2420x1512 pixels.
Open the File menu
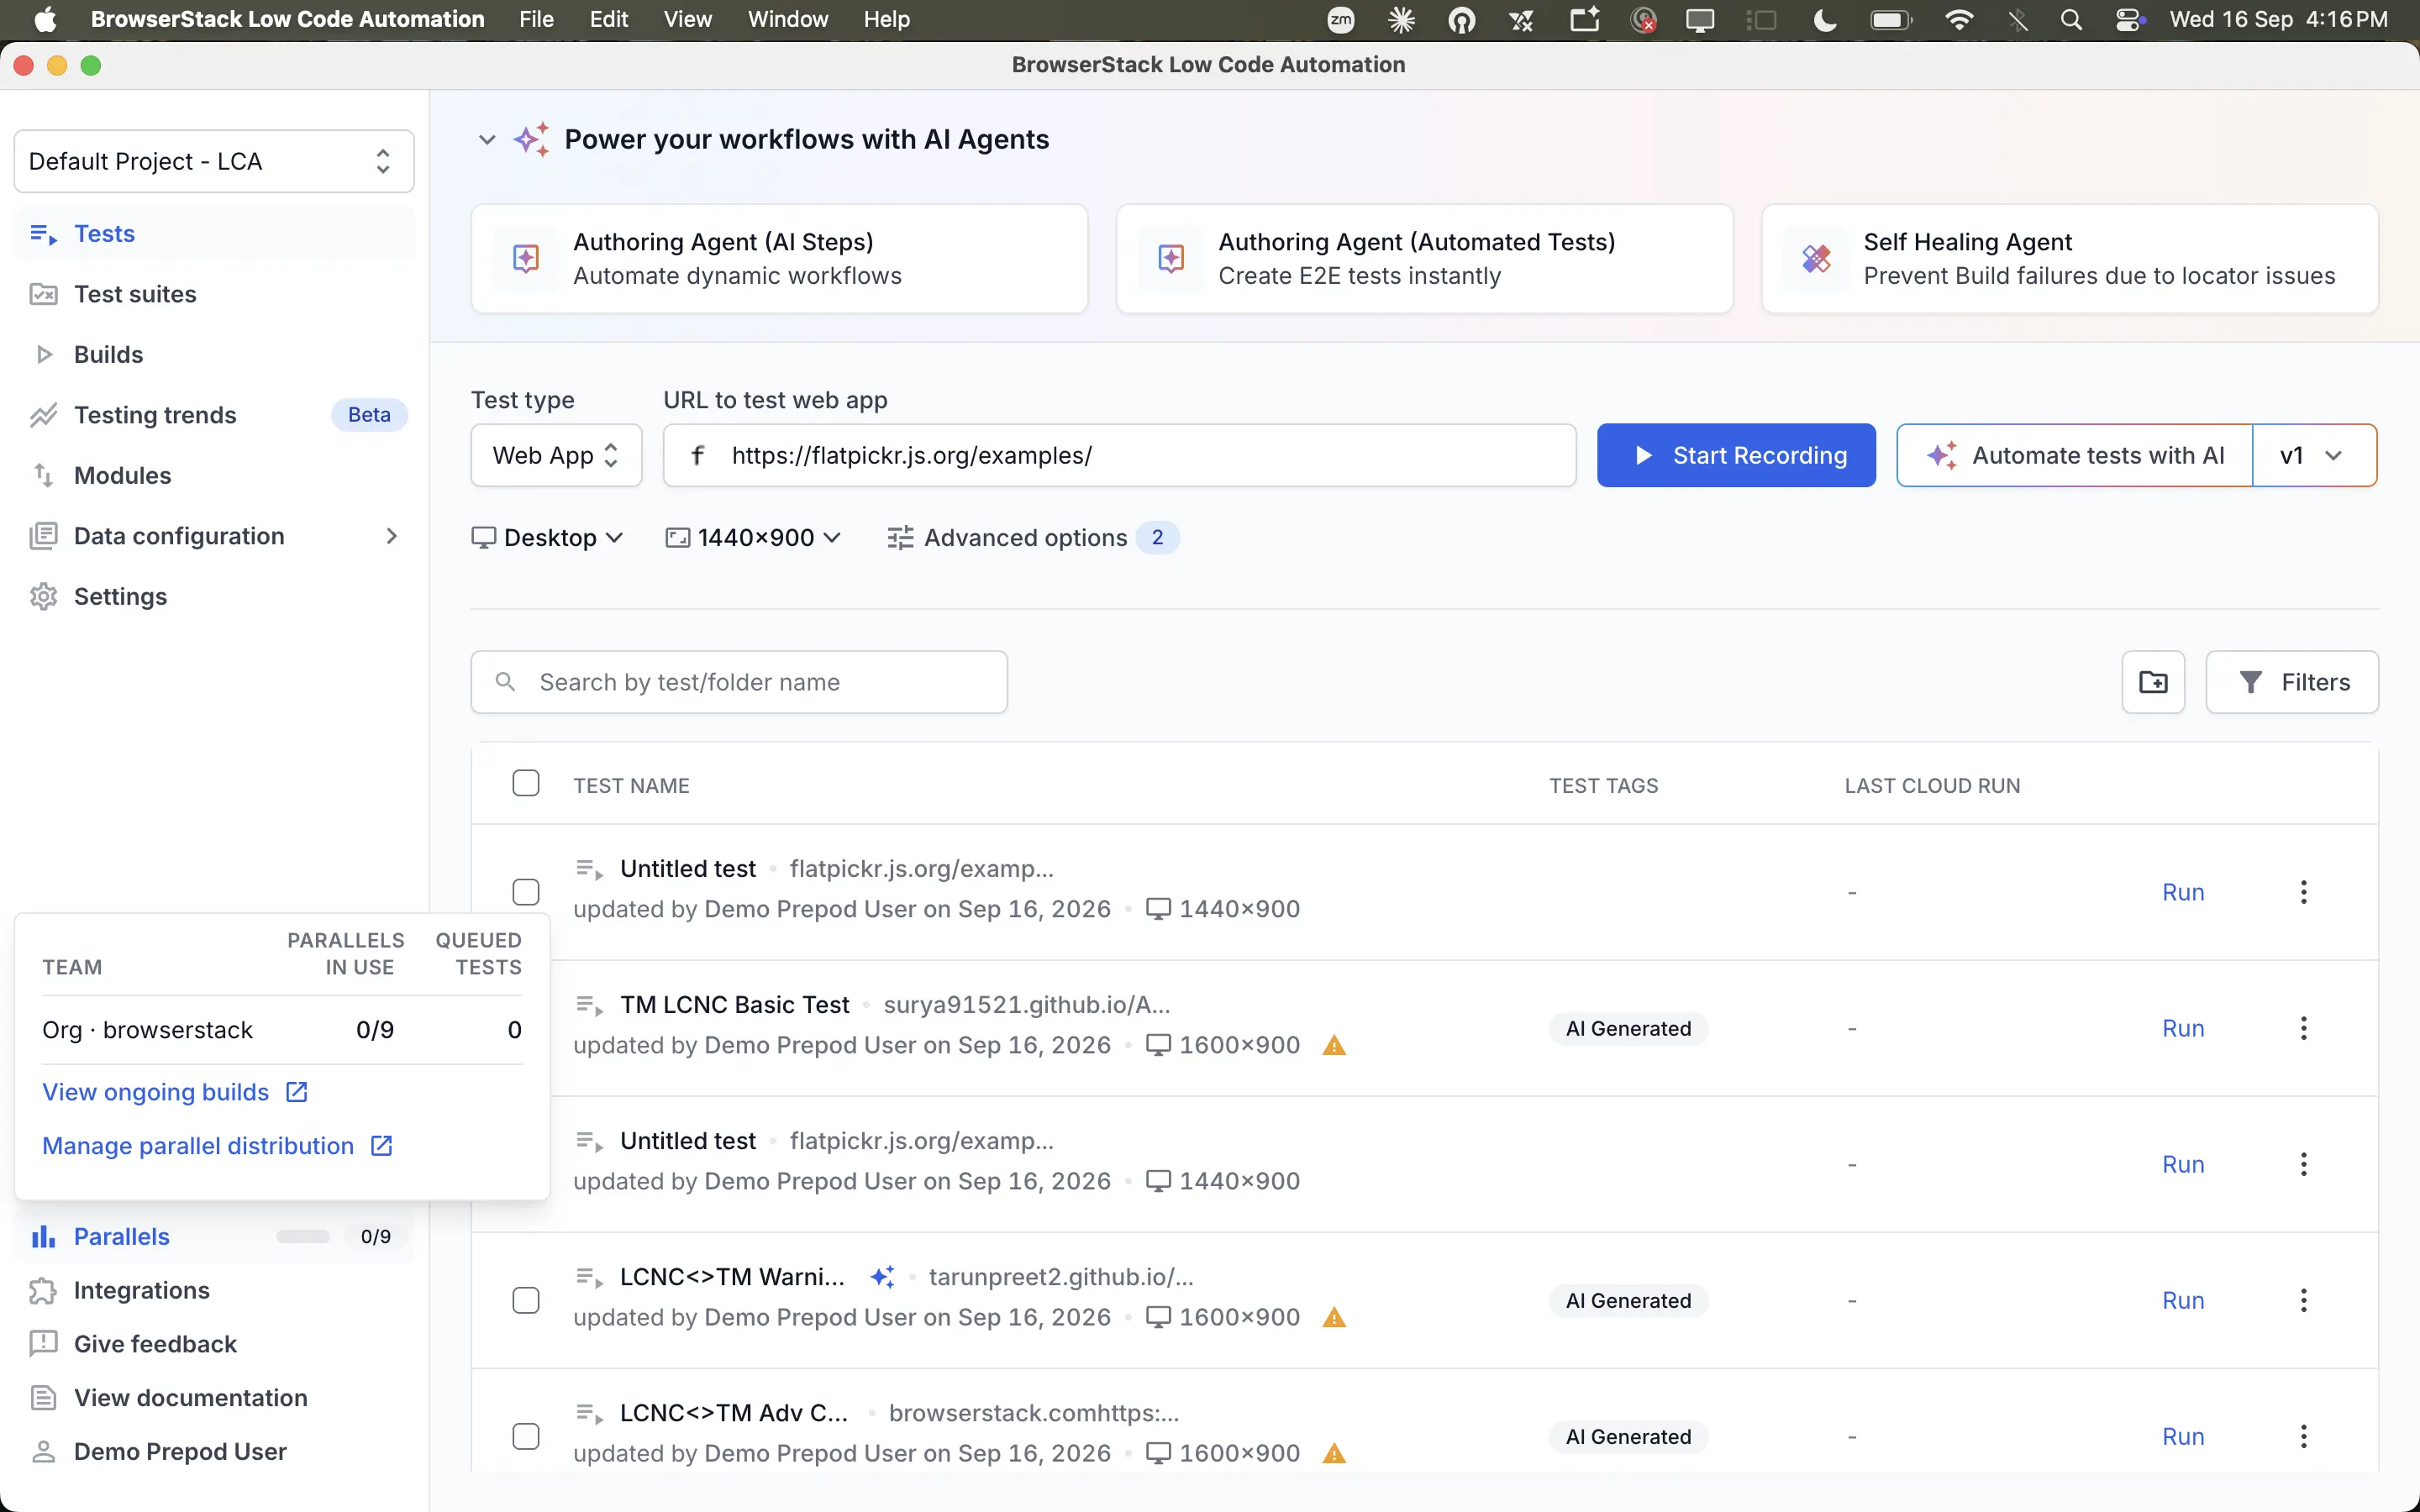click(536, 20)
